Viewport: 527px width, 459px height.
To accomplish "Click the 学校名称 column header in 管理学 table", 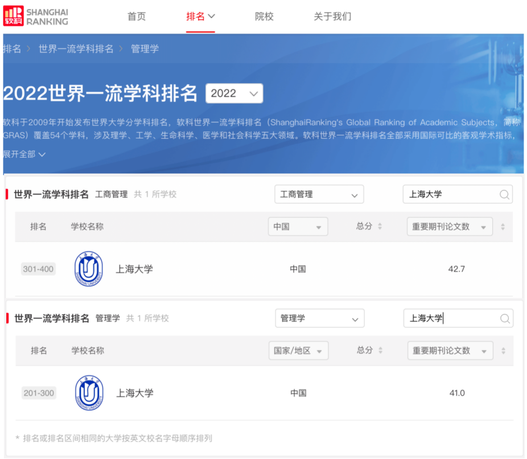I will point(88,351).
